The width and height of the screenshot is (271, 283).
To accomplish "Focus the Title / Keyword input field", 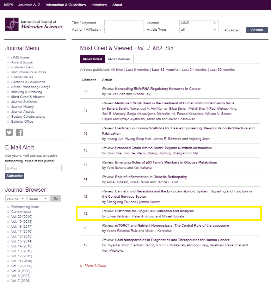I will 124,23.
